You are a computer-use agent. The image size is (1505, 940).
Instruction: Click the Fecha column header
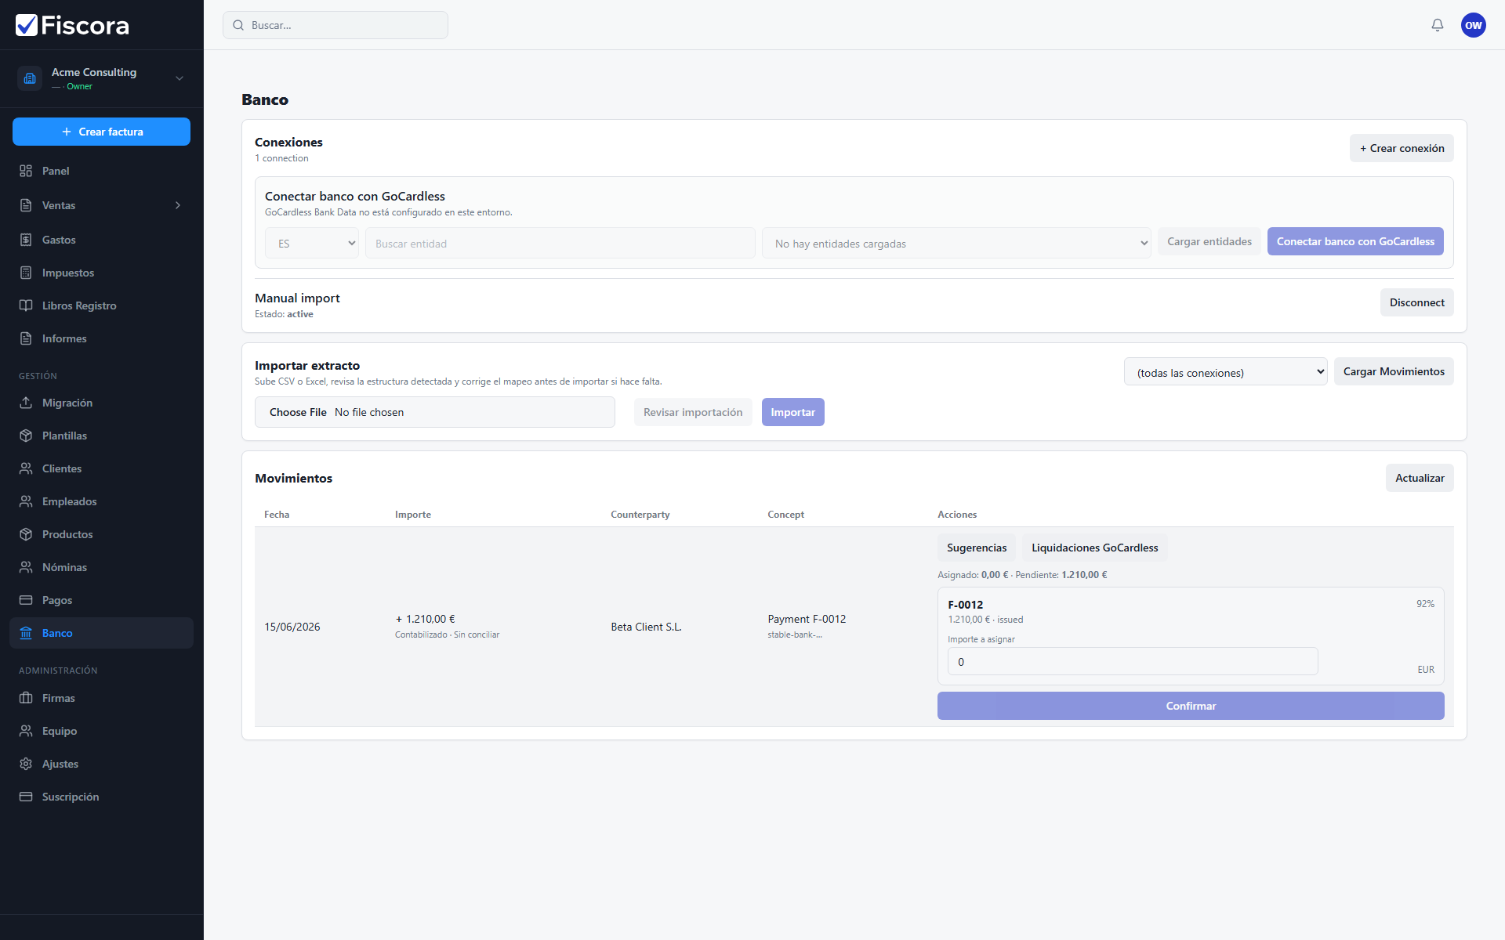point(277,515)
